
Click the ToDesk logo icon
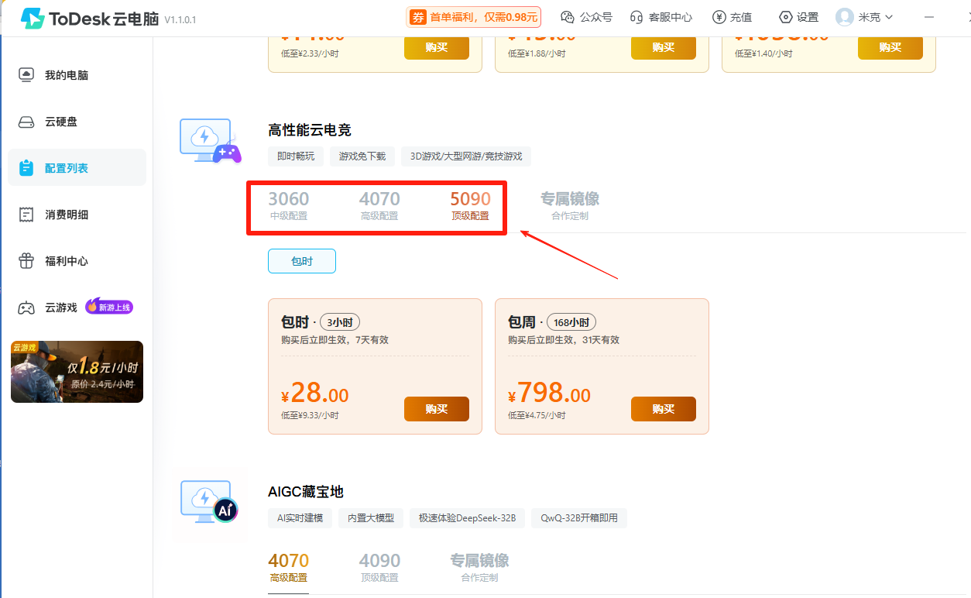click(x=33, y=19)
